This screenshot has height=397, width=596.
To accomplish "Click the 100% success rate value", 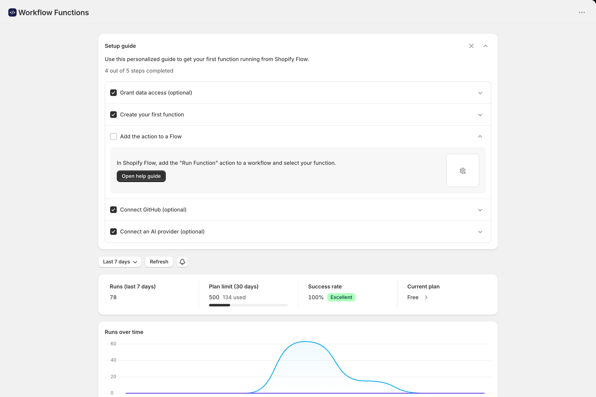I will pyautogui.click(x=316, y=297).
